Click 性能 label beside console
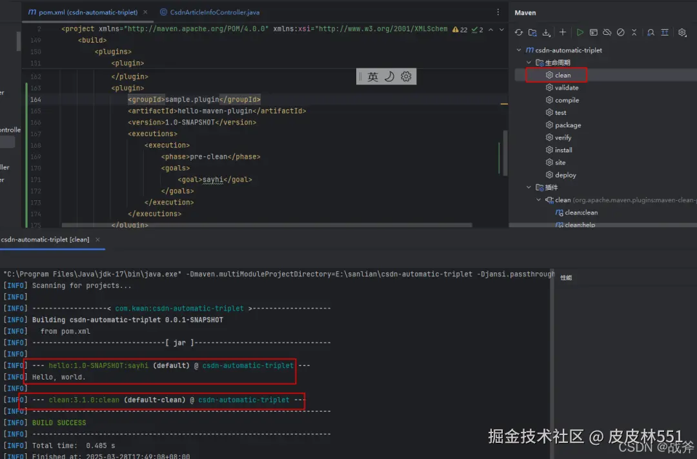Image resolution: width=697 pixels, height=459 pixels. (566, 278)
